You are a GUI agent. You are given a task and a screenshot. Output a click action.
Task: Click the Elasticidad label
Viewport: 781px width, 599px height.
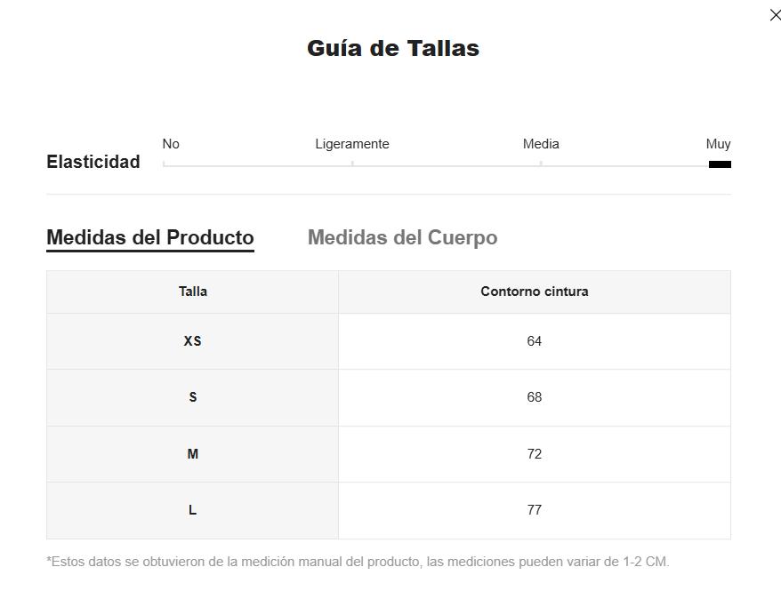[93, 162]
